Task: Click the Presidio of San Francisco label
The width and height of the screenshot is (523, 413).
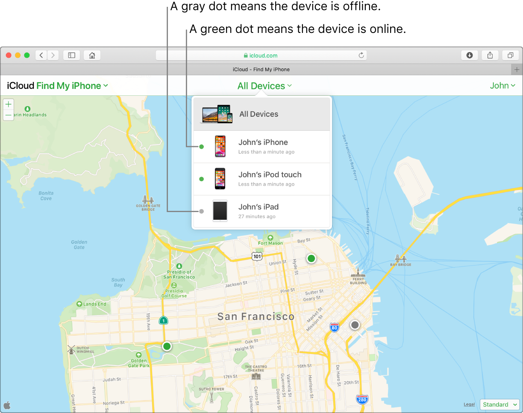Action: pyautogui.click(x=179, y=274)
